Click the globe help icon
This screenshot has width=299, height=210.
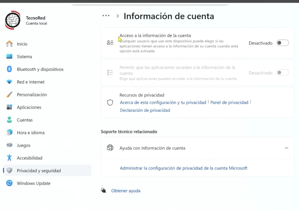(110, 148)
